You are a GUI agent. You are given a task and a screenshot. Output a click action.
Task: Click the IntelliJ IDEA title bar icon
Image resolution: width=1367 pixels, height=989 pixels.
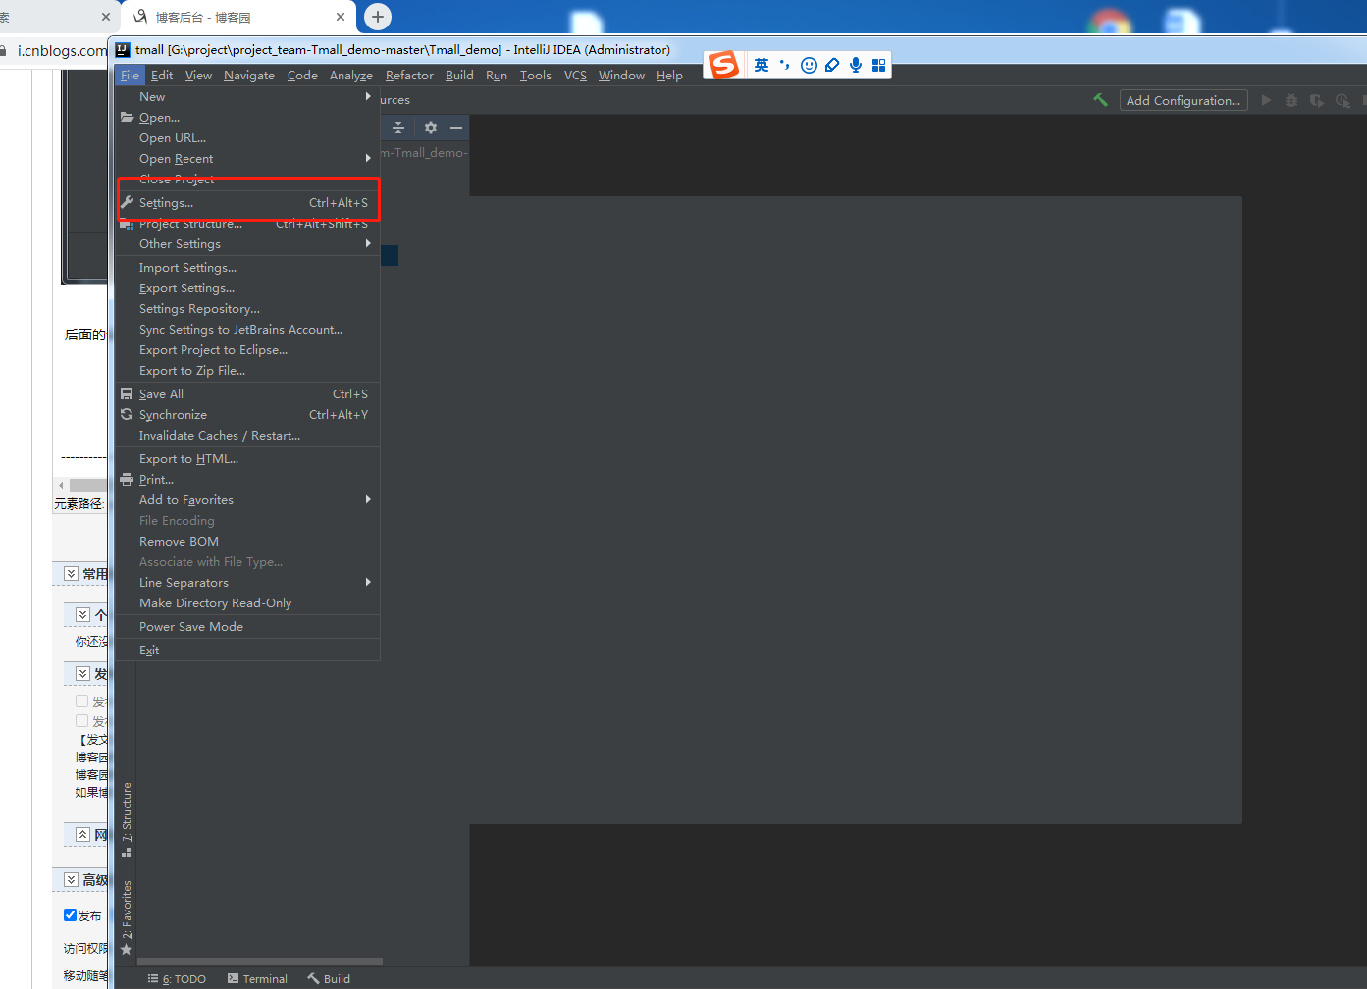(x=123, y=49)
